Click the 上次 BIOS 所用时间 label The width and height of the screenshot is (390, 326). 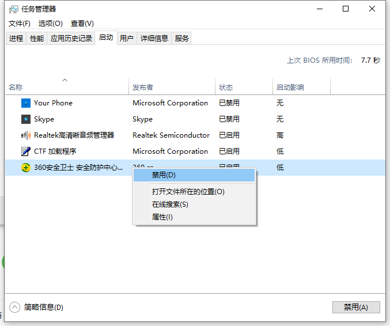click(x=320, y=60)
